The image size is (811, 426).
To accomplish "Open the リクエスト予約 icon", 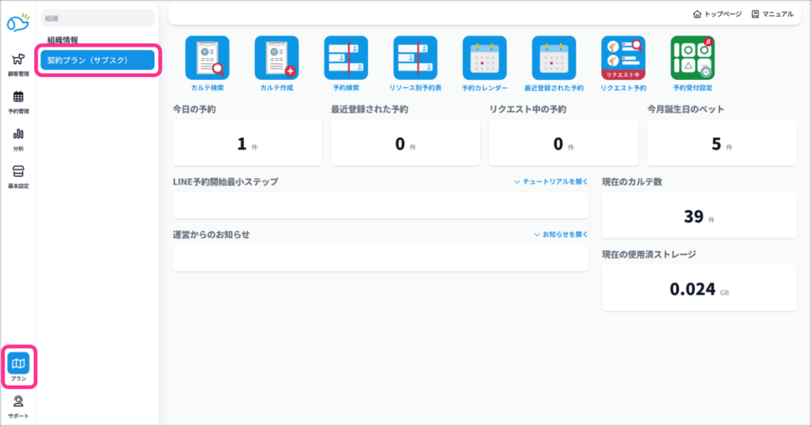I will 623,58.
